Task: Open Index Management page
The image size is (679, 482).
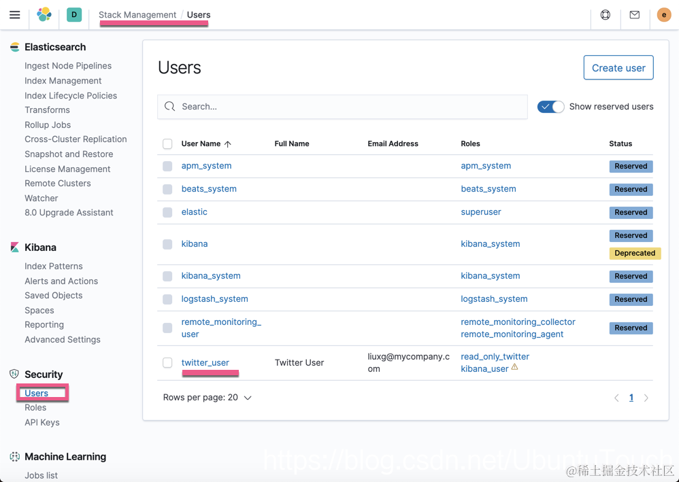Action: tap(63, 80)
